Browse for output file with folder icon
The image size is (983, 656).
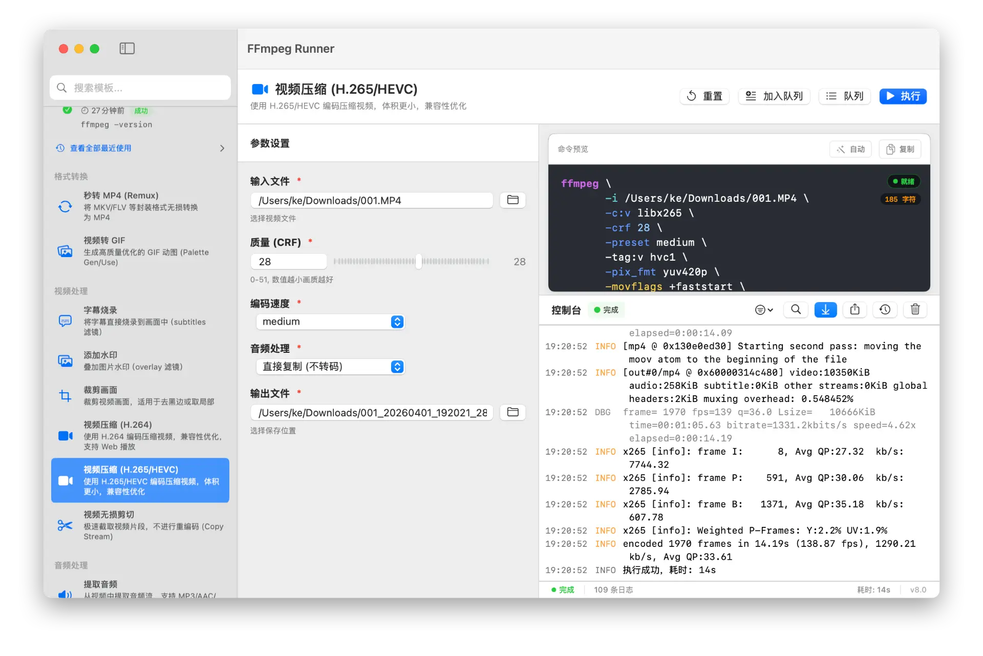[512, 412]
